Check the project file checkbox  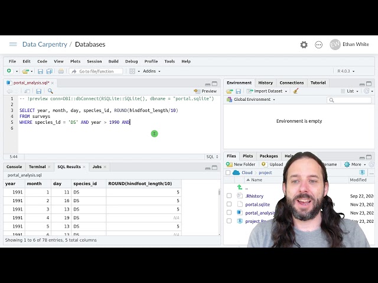(229, 221)
